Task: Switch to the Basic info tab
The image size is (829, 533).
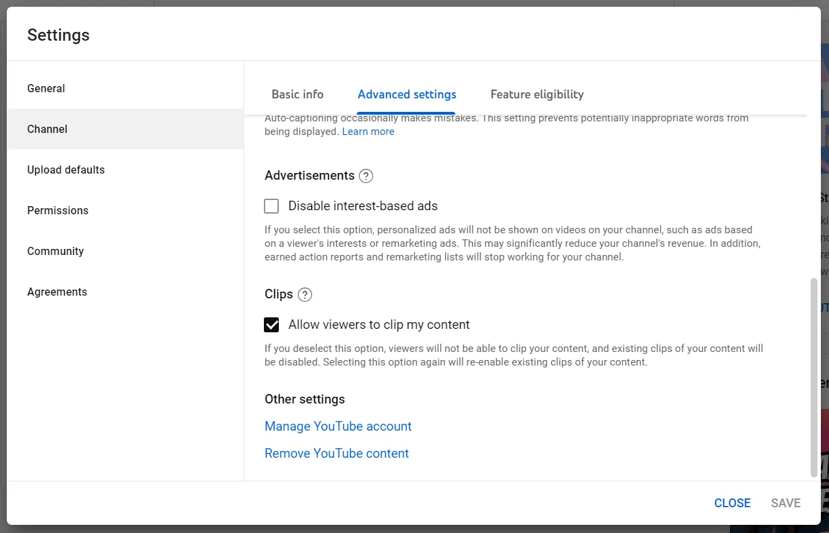Action: click(297, 94)
